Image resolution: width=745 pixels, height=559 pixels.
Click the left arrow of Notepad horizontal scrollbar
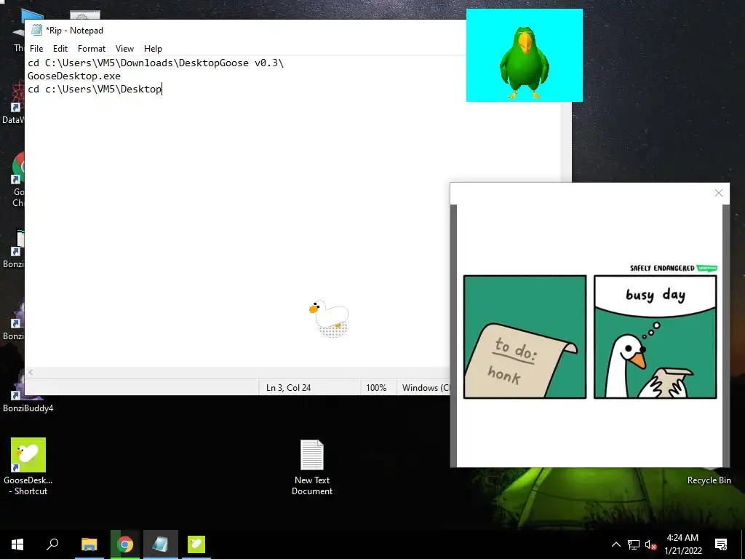click(x=31, y=373)
